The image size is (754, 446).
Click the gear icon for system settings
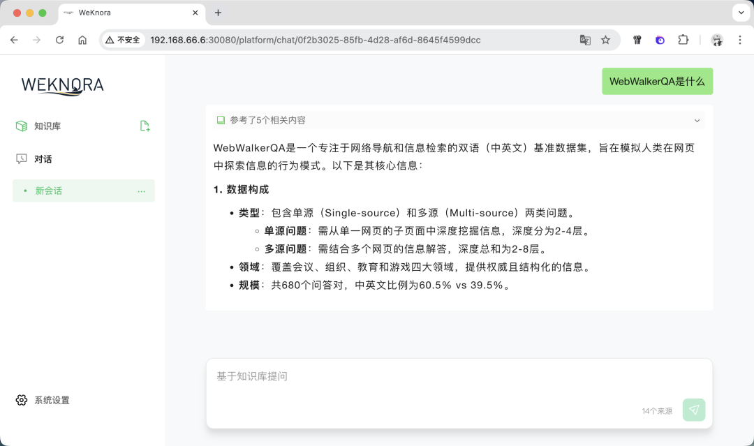[x=22, y=401]
